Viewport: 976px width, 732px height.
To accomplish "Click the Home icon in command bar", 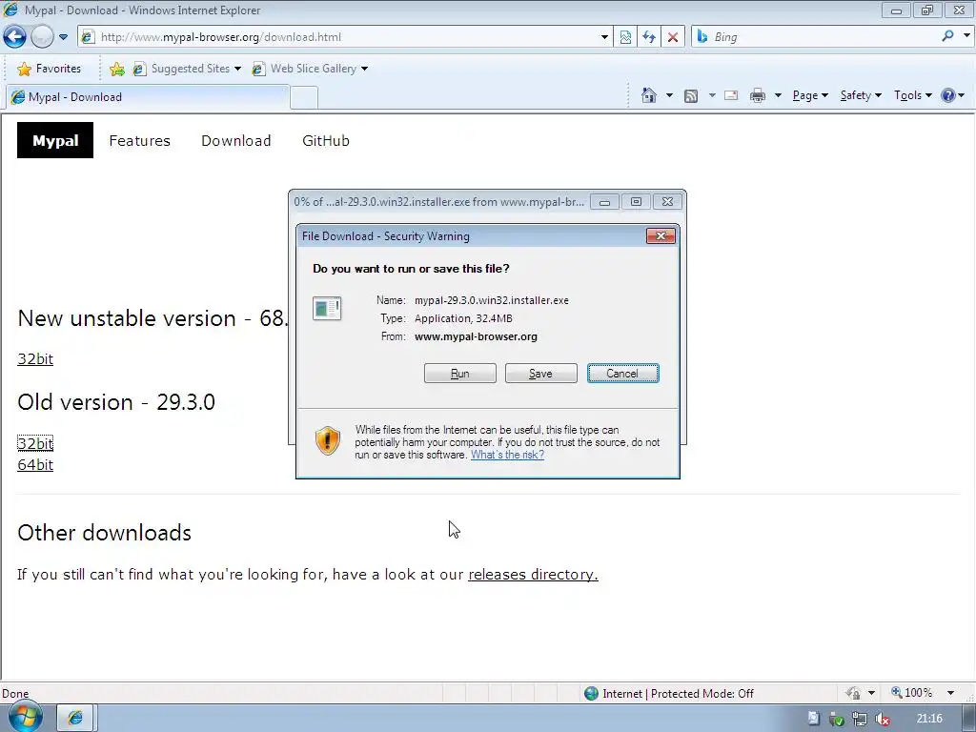I will 648,95.
